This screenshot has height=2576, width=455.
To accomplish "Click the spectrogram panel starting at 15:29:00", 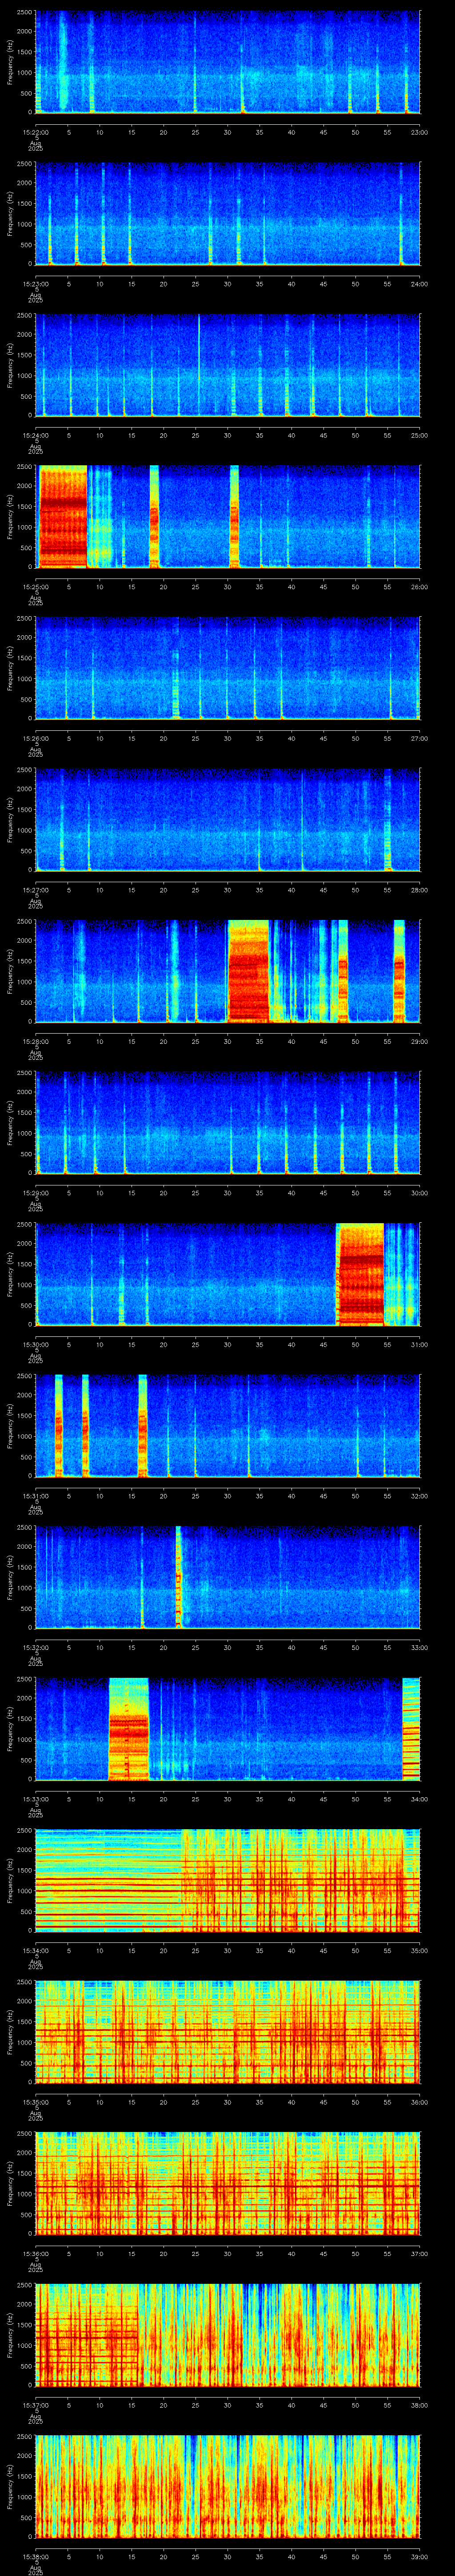I will point(227,1123).
